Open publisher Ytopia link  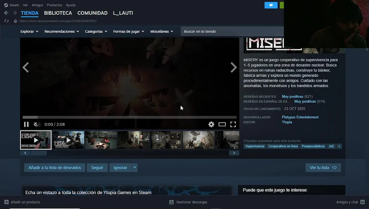(287, 122)
